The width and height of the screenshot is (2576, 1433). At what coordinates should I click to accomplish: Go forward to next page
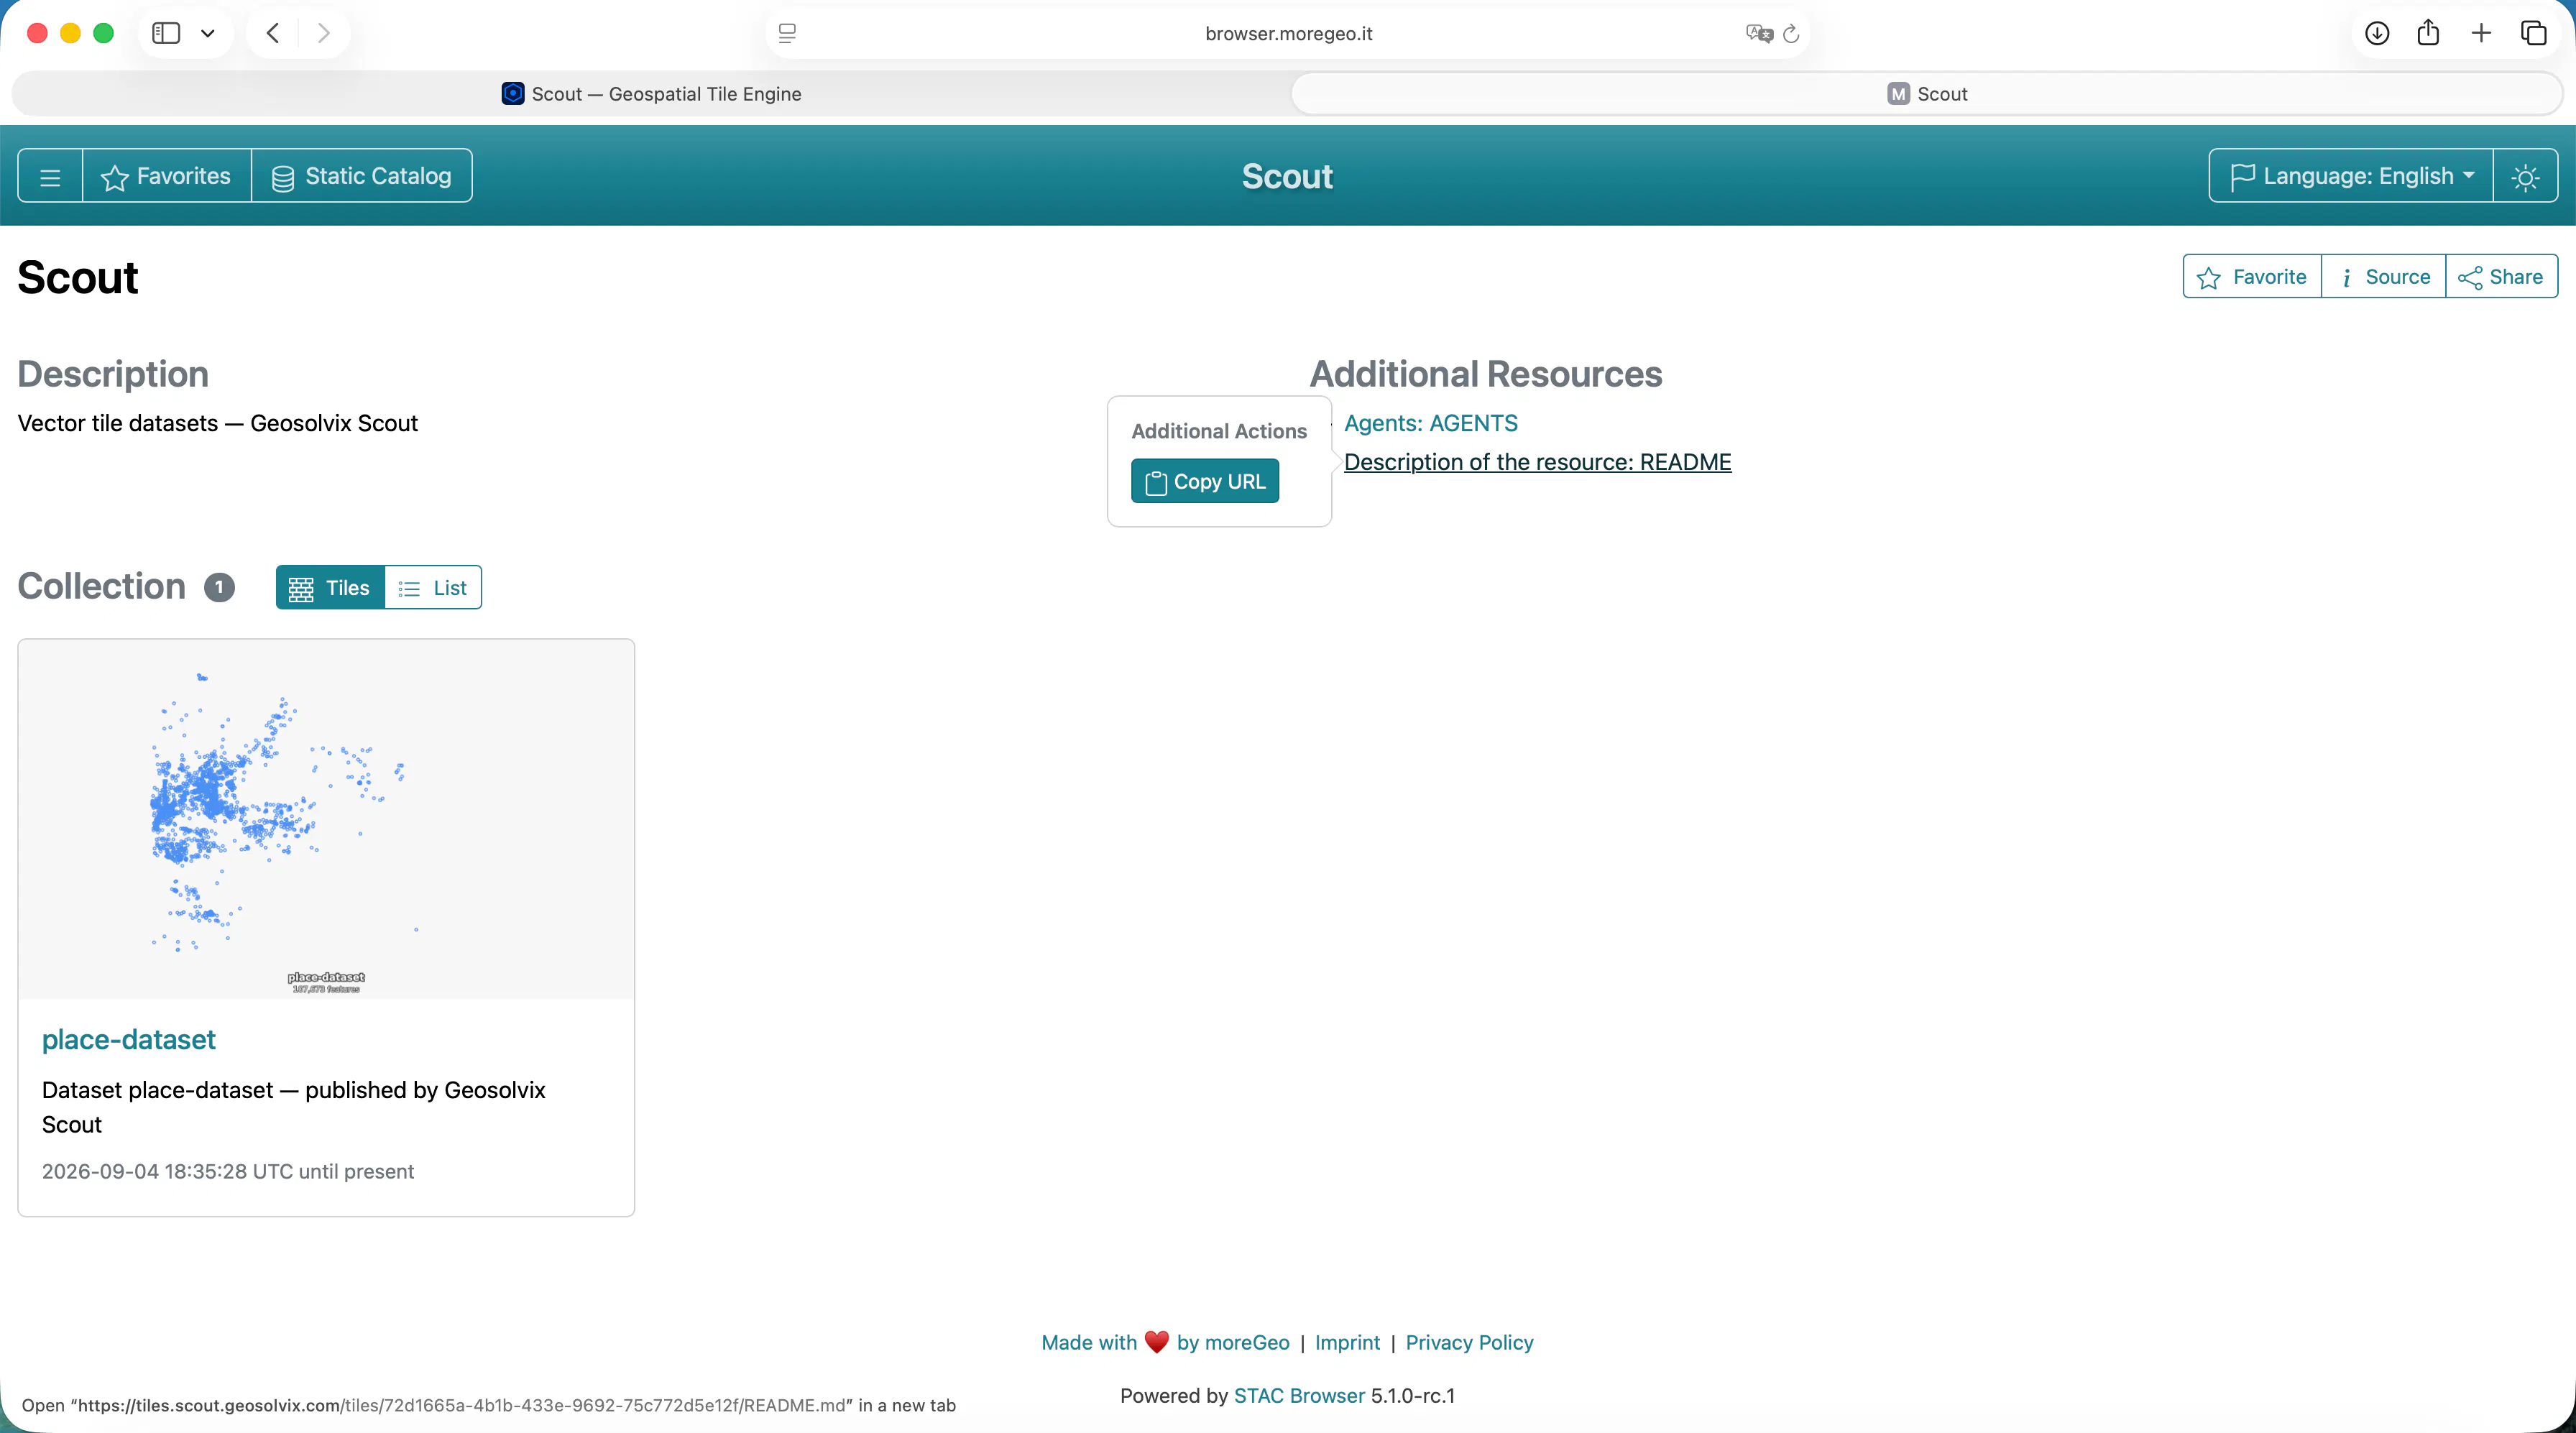(323, 33)
